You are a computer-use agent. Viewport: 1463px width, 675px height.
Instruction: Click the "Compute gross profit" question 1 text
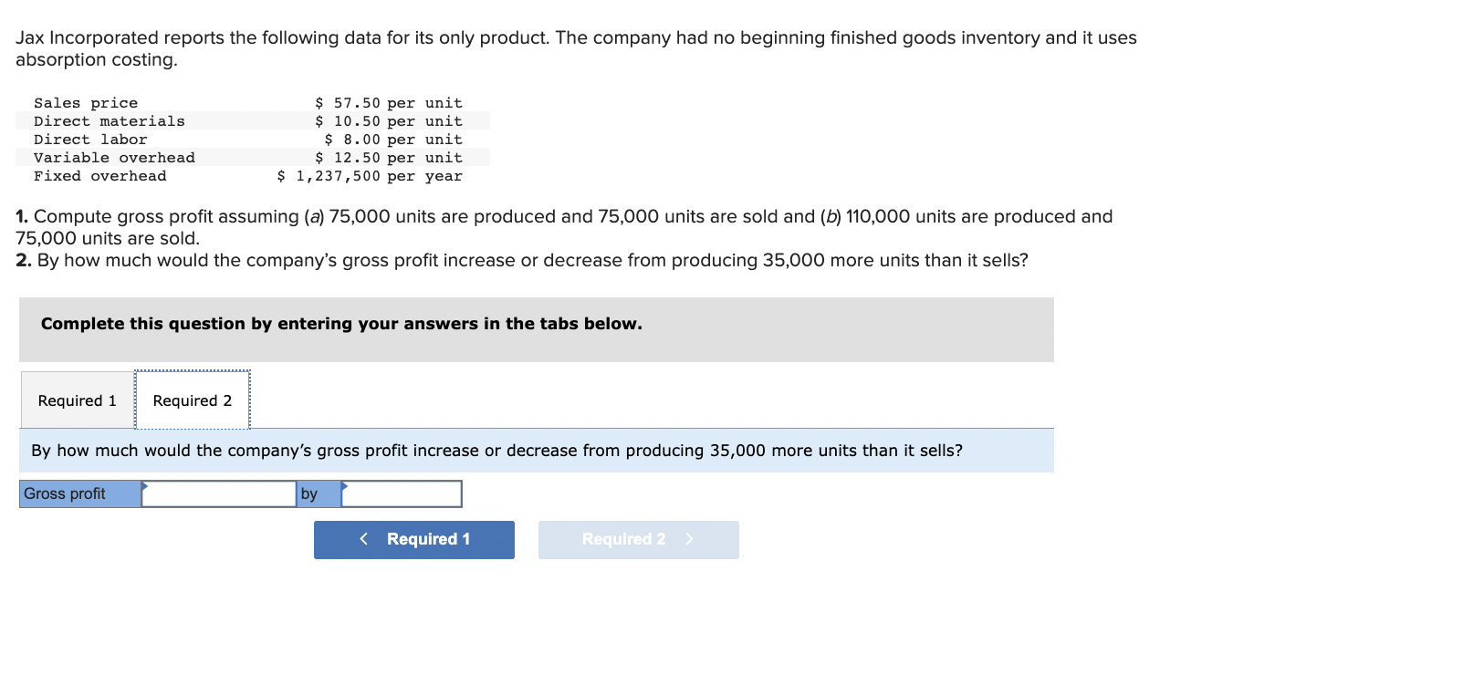(564, 227)
